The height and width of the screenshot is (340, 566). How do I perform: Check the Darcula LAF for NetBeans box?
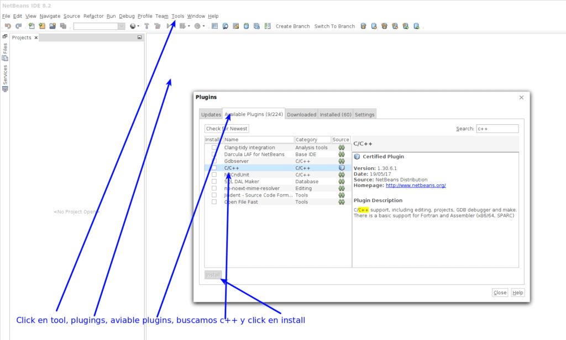[x=214, y=155]
